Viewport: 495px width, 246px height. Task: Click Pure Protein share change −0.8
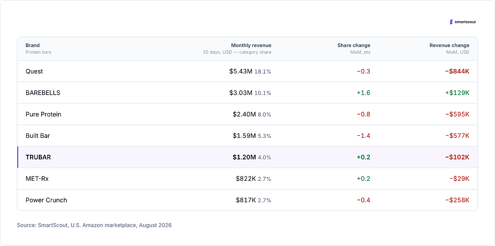(364, 115)
